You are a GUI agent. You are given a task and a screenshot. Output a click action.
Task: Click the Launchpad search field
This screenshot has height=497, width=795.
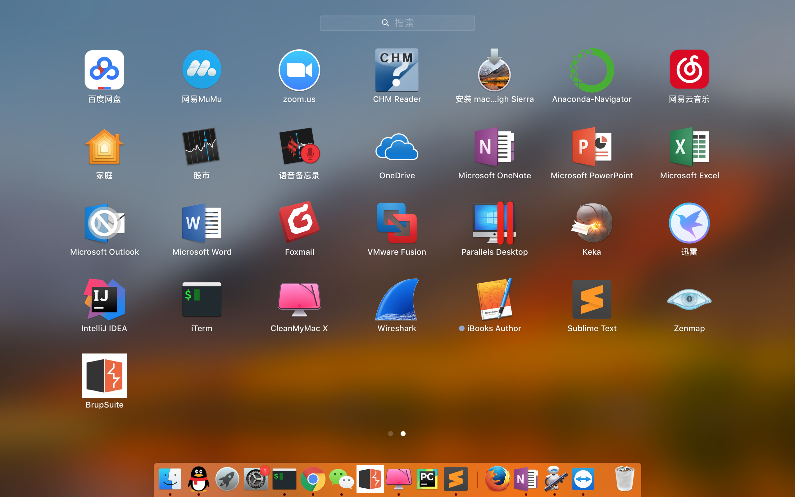(x=397, y=23)
